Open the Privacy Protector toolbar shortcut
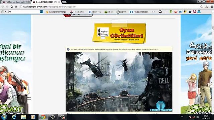 click(x=139, y=12)
